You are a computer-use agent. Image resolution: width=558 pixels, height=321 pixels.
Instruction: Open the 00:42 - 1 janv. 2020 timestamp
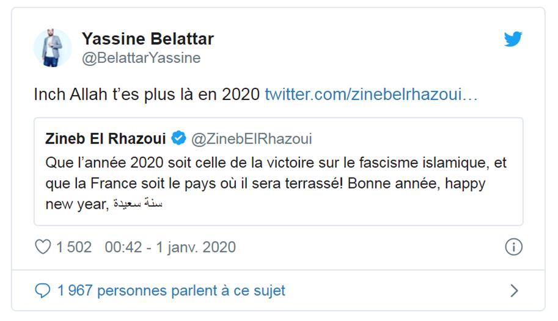pyautogui.click(x=170, y=247)
